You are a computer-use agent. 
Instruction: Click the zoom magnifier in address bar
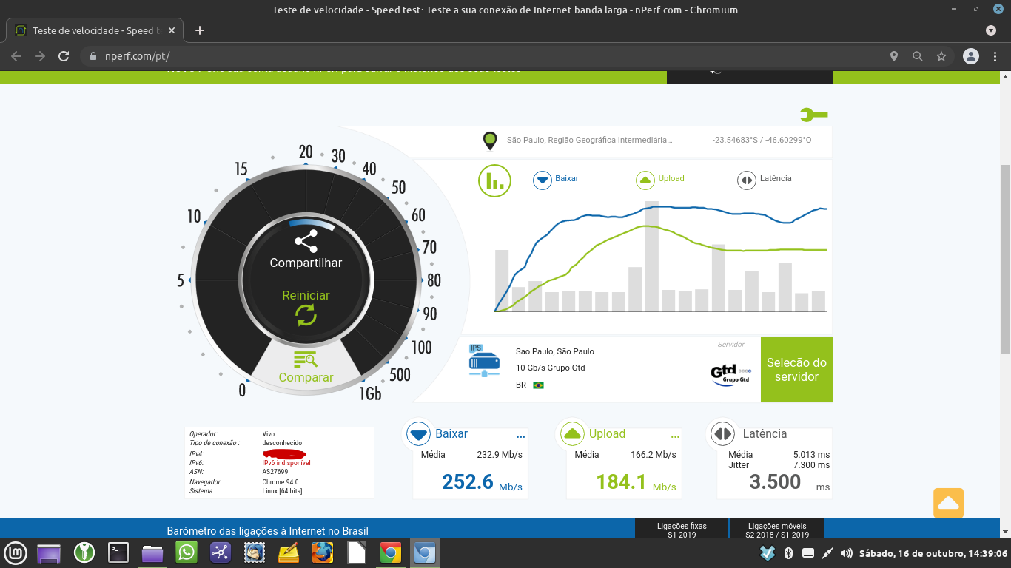pyautogui.click(x=918, y=56)
